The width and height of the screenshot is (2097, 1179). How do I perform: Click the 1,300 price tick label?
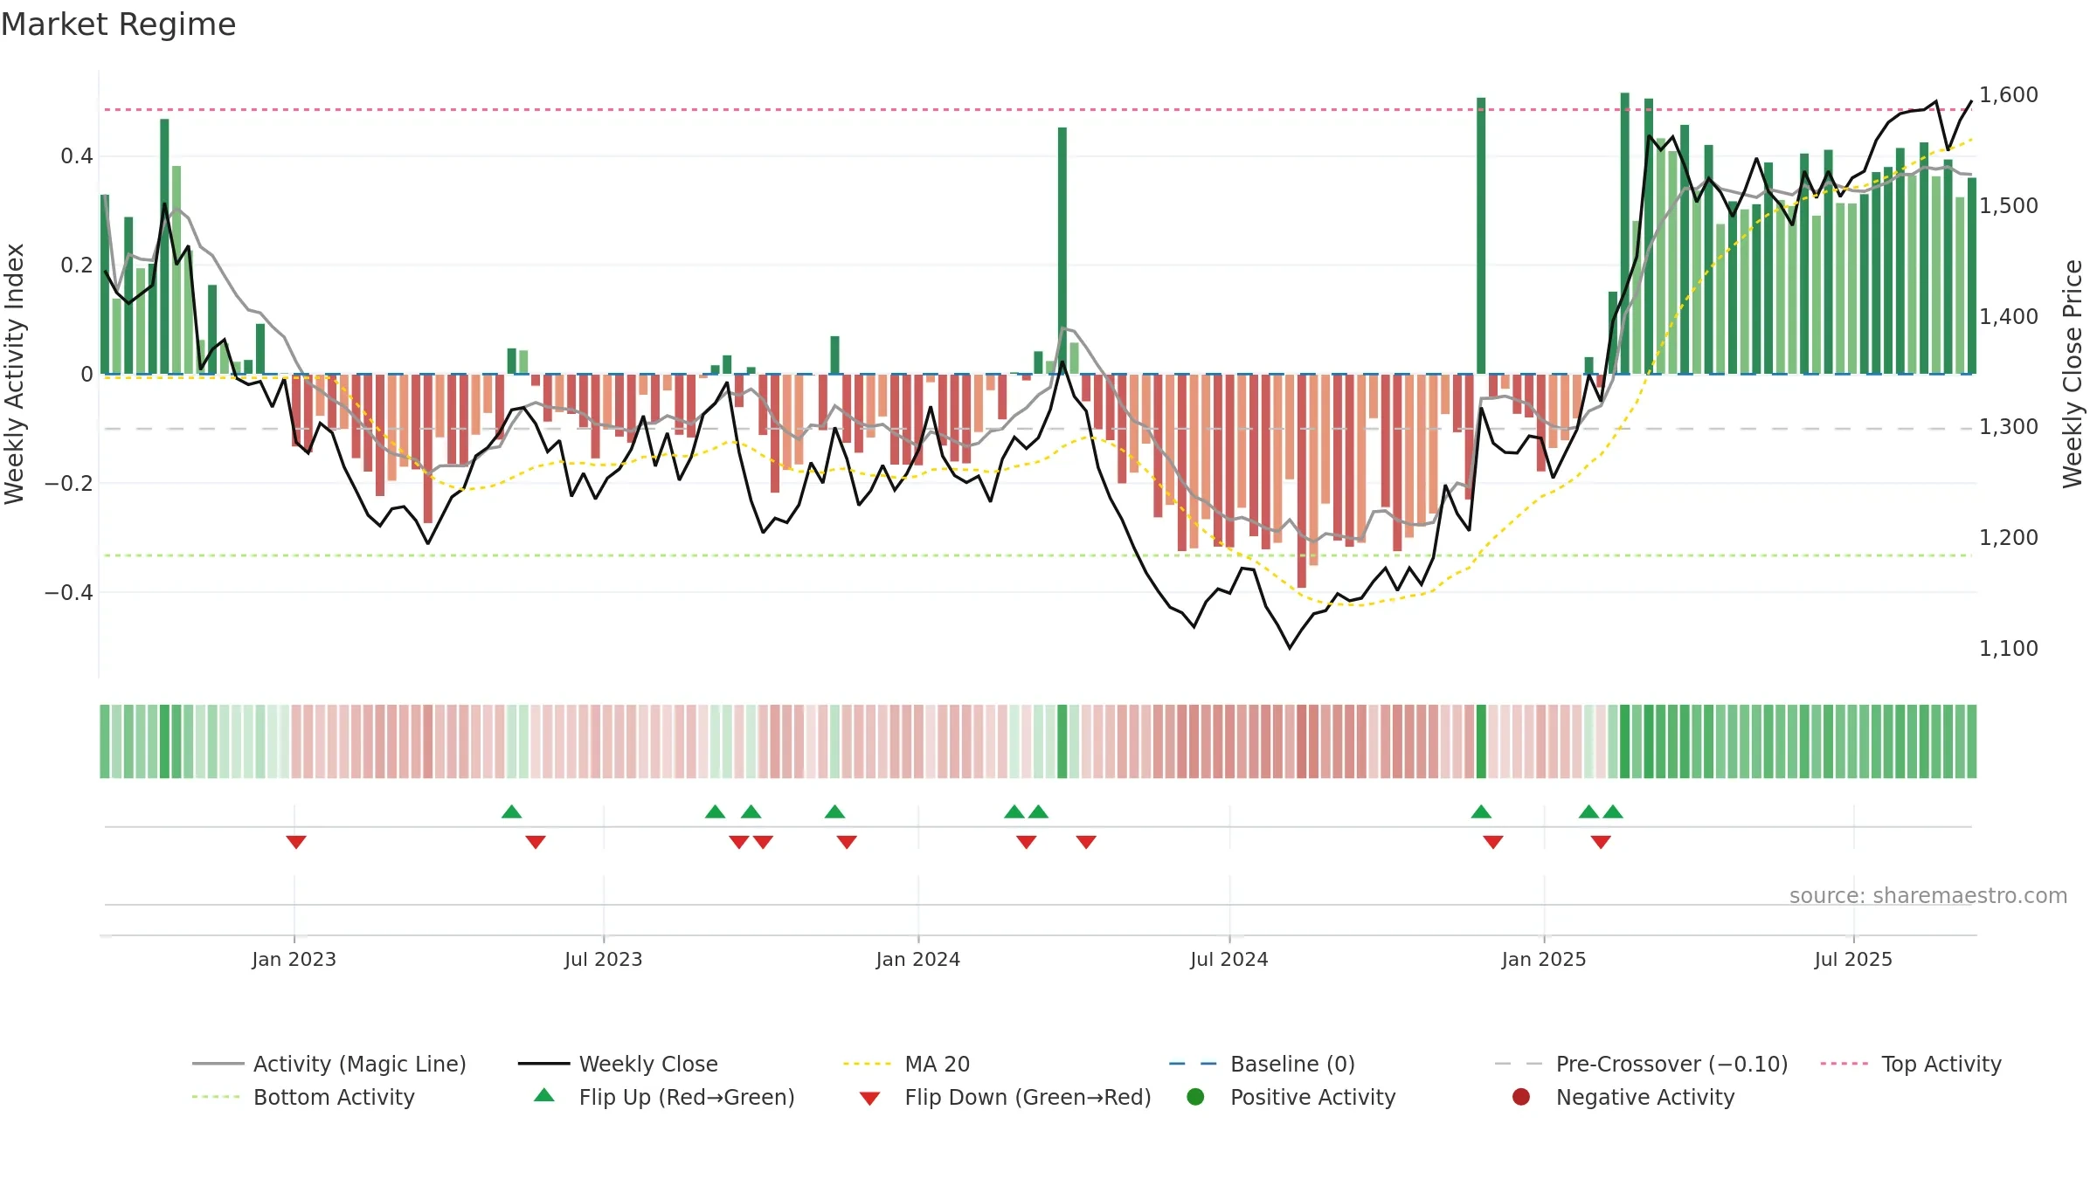click(2008, 427)
